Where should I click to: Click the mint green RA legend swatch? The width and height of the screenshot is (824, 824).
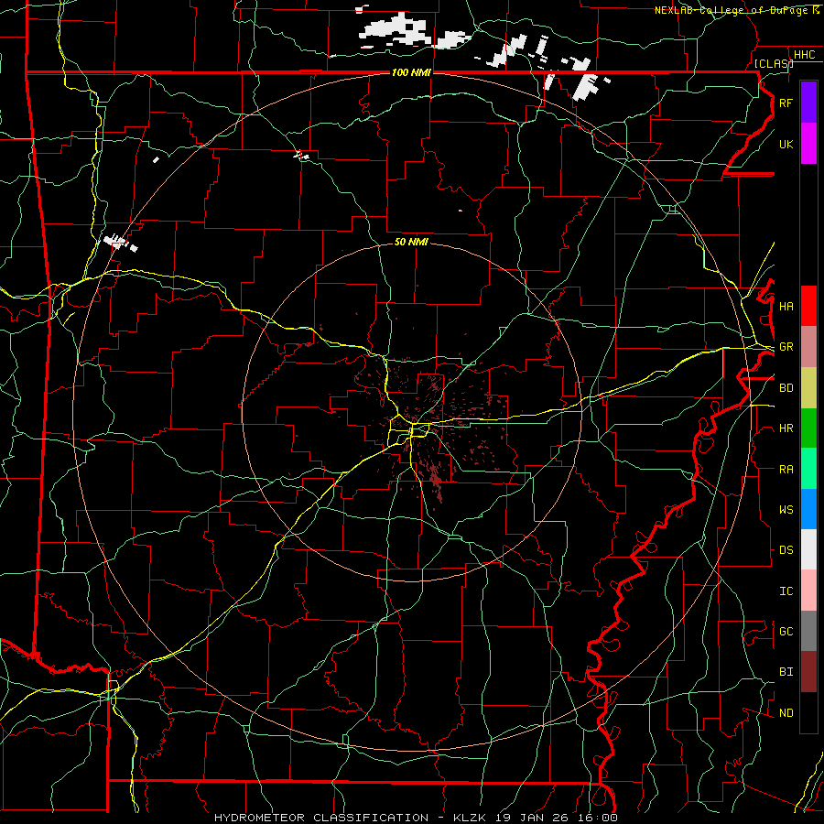(x=808, y=469)
